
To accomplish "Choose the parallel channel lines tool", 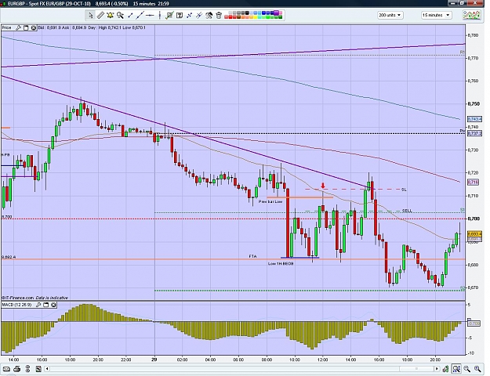I will pos(199,16).
